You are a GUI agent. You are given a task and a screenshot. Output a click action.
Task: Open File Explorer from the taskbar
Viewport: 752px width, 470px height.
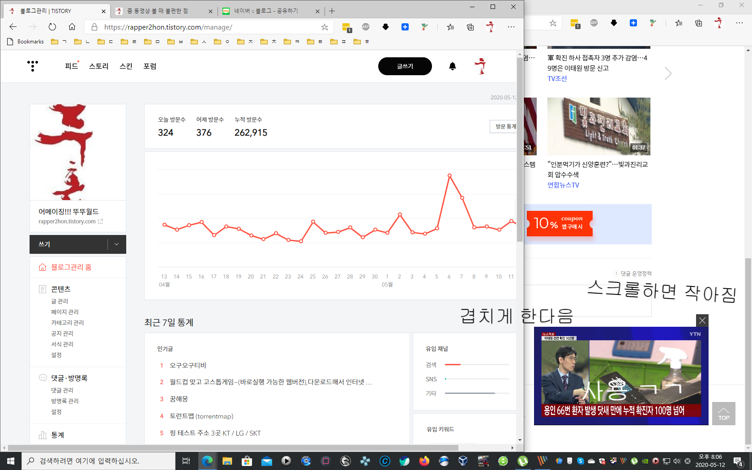[227, 461]
